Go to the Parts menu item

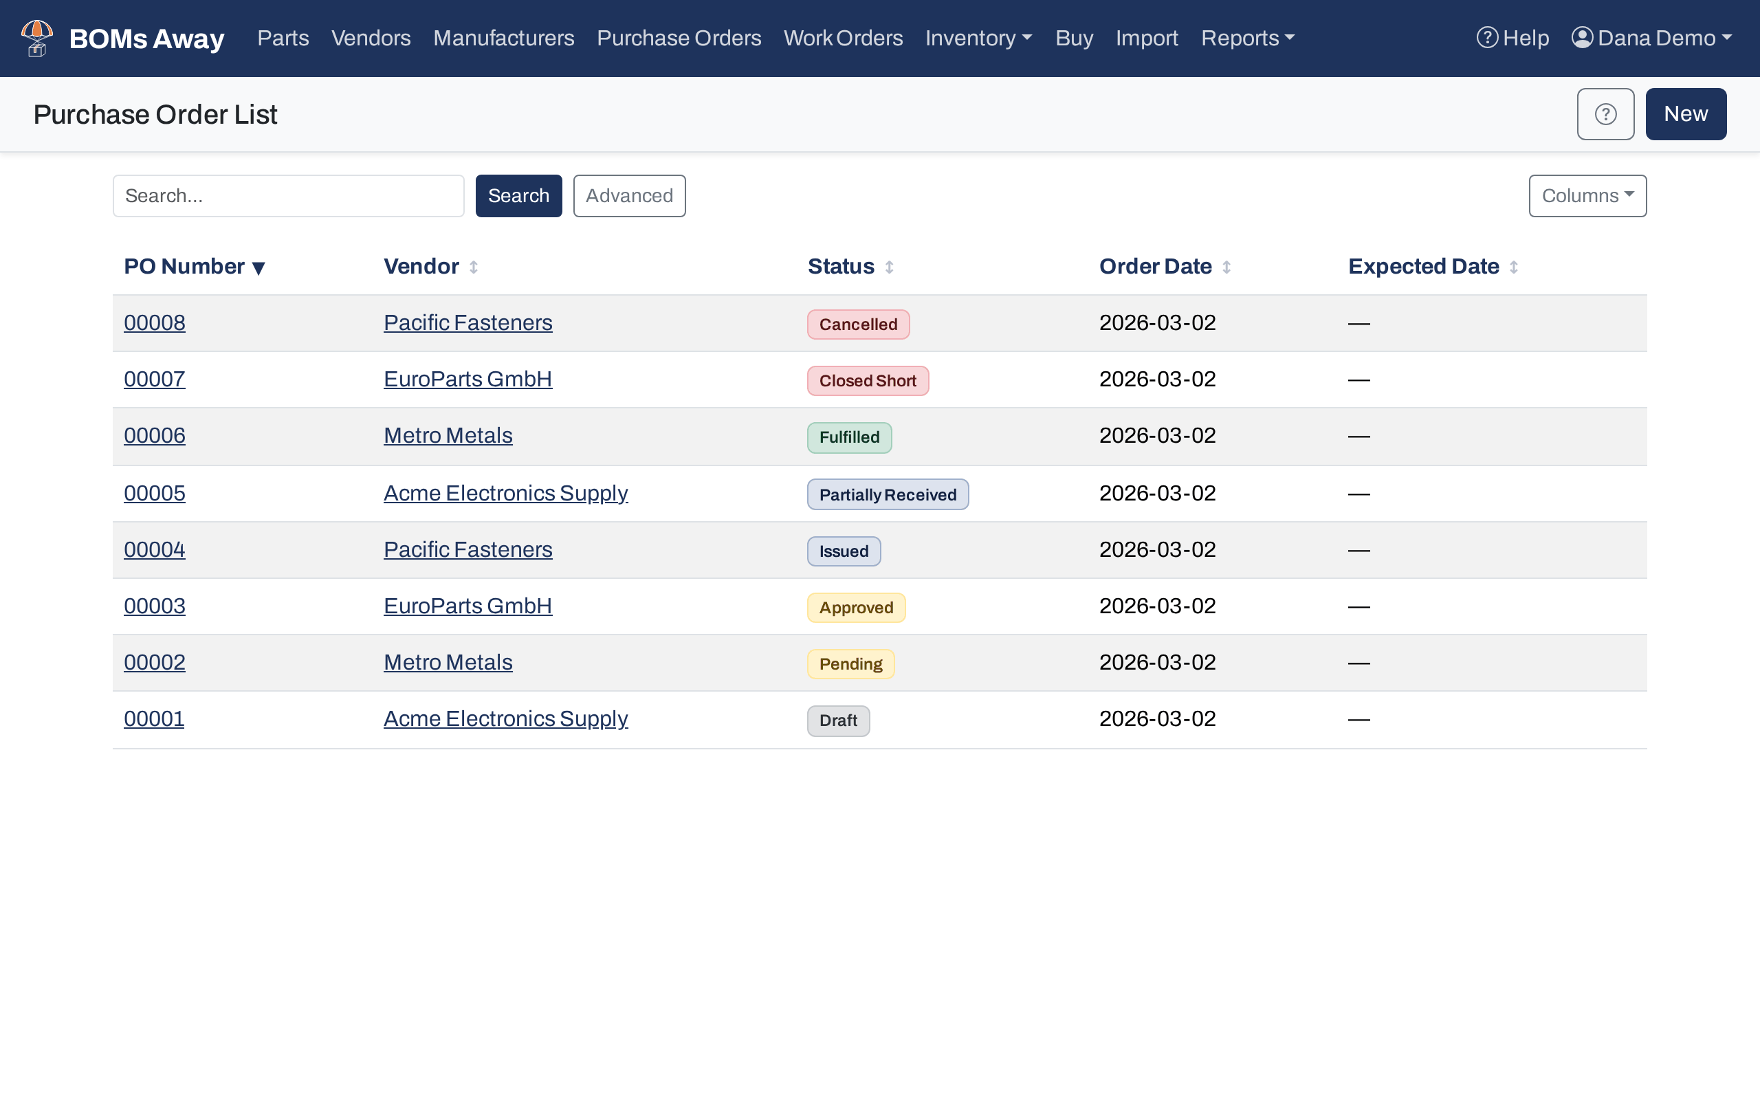click(283, 38)
